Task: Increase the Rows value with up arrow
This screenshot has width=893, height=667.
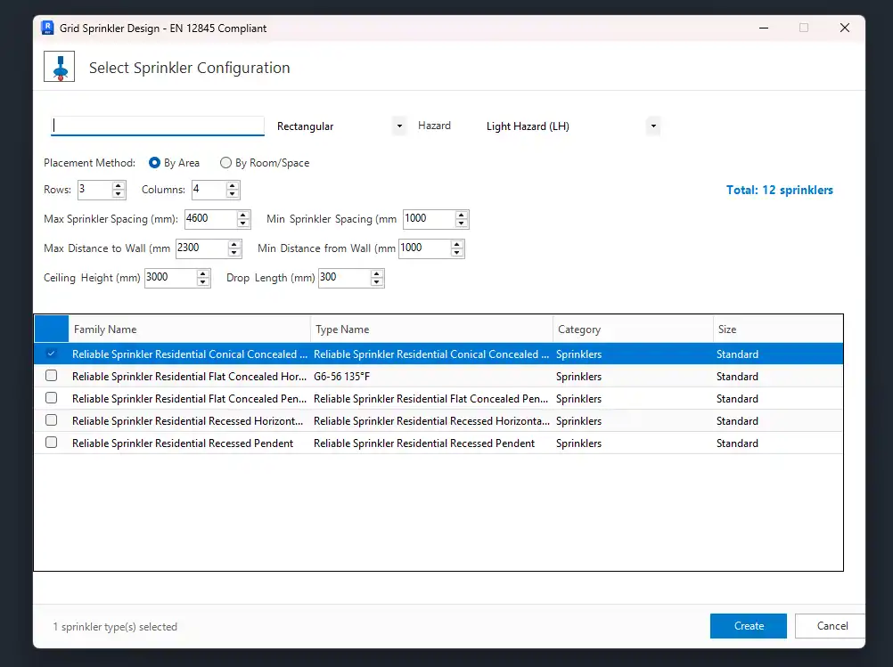Action: [x=119, y=185]
